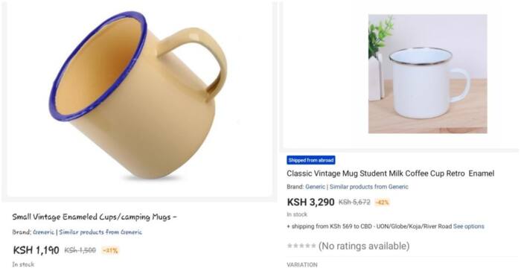Screen dimensions: 521x274
Task: Click the -41% discount badge
Action: (x=110, y=250)
